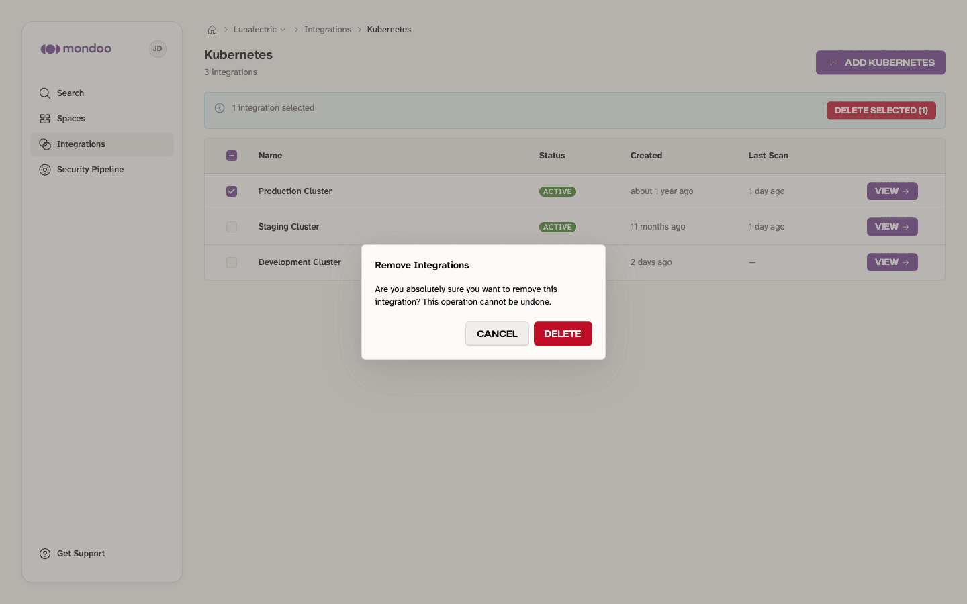Open Spaces in the sidebar
The width and height of the screenshot is (967, 604).
coord(102,119)
